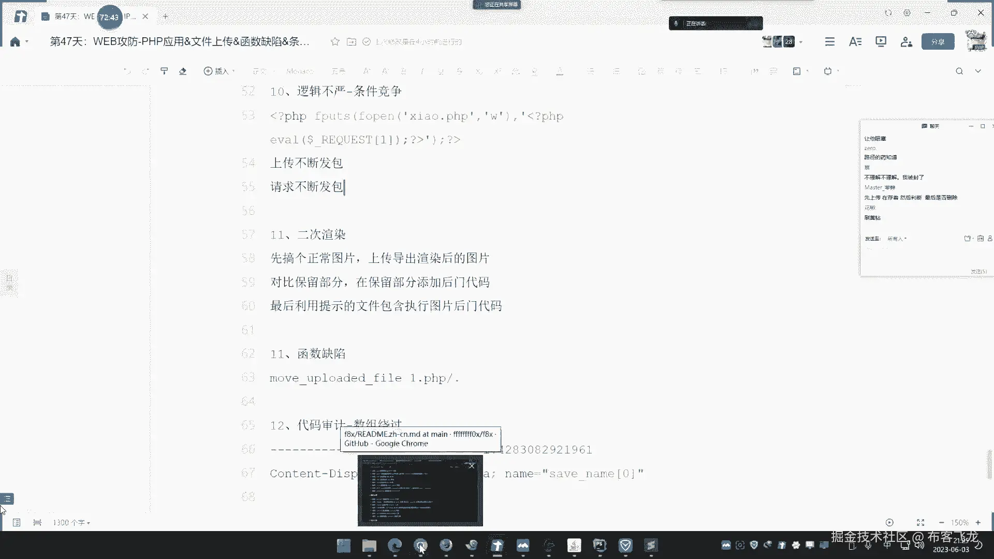The image size is (994, 559).
Task: Click the move-to-folder icon beside title
Action: 352,41
